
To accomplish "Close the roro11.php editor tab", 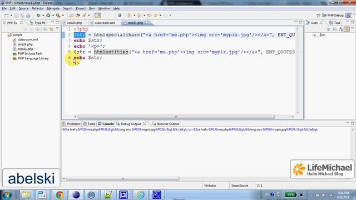I will point(146,23).
